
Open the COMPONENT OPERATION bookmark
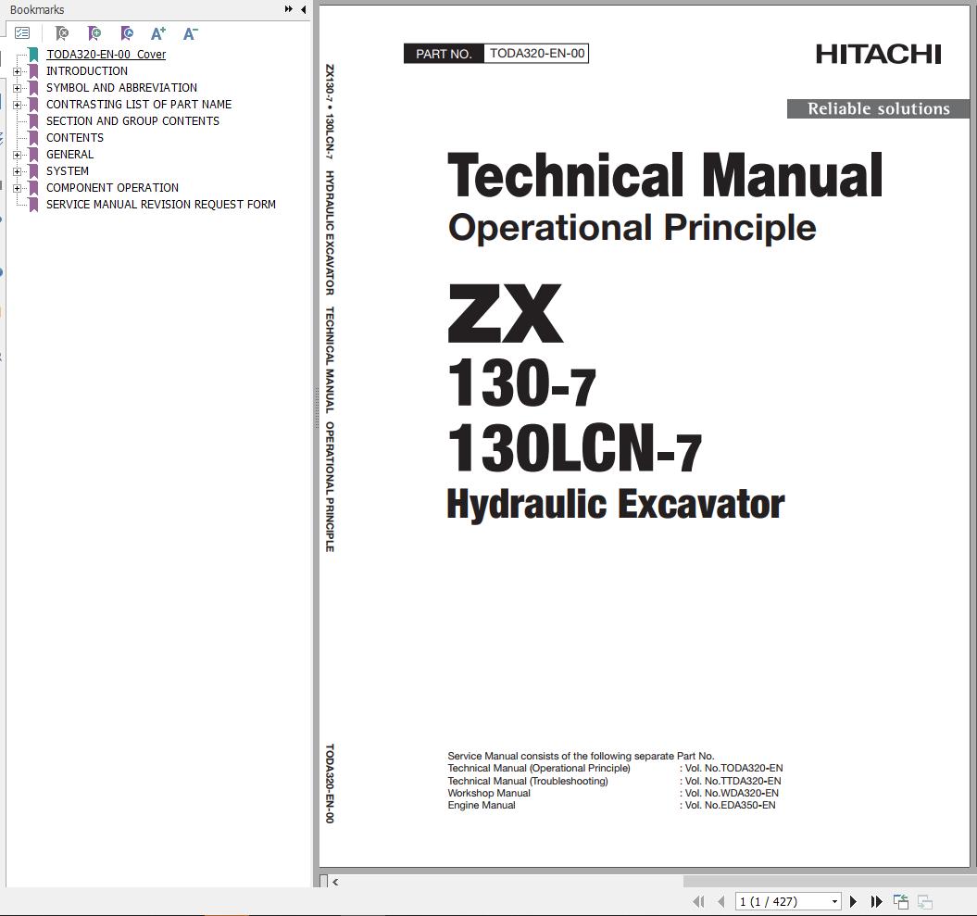112,188
